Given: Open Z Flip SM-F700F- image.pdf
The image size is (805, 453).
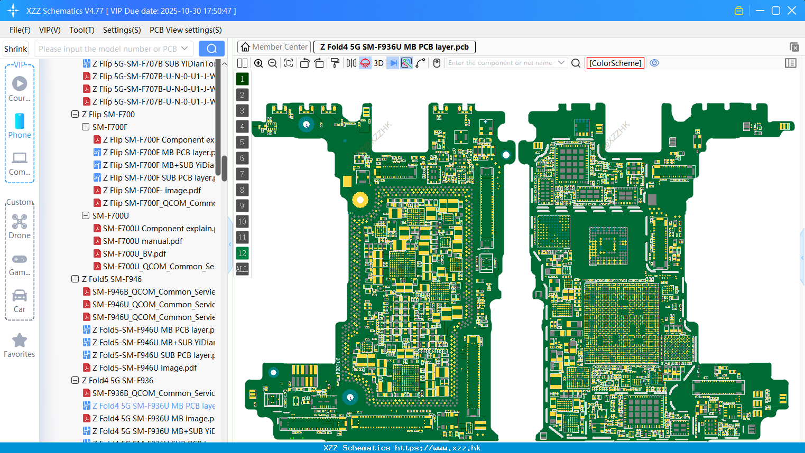Looking at the screenshot, I should (x=147, y=190).
